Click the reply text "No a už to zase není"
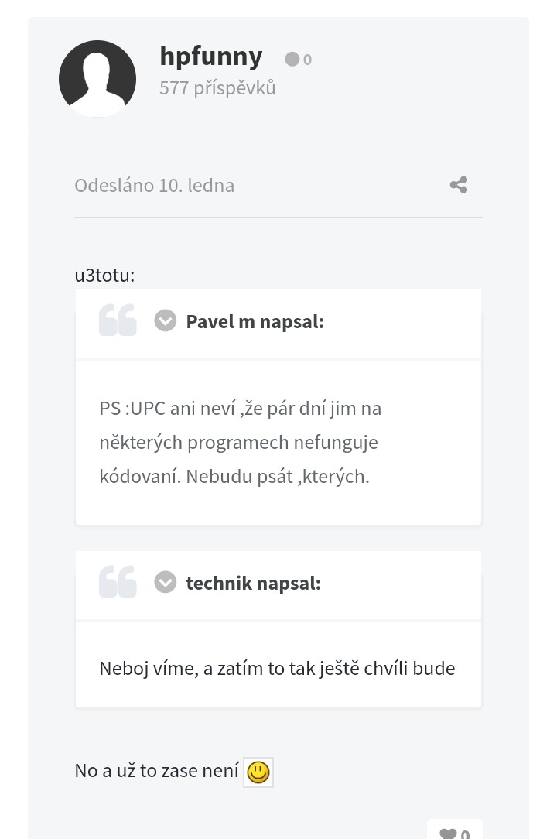 (x=156, y=771)
